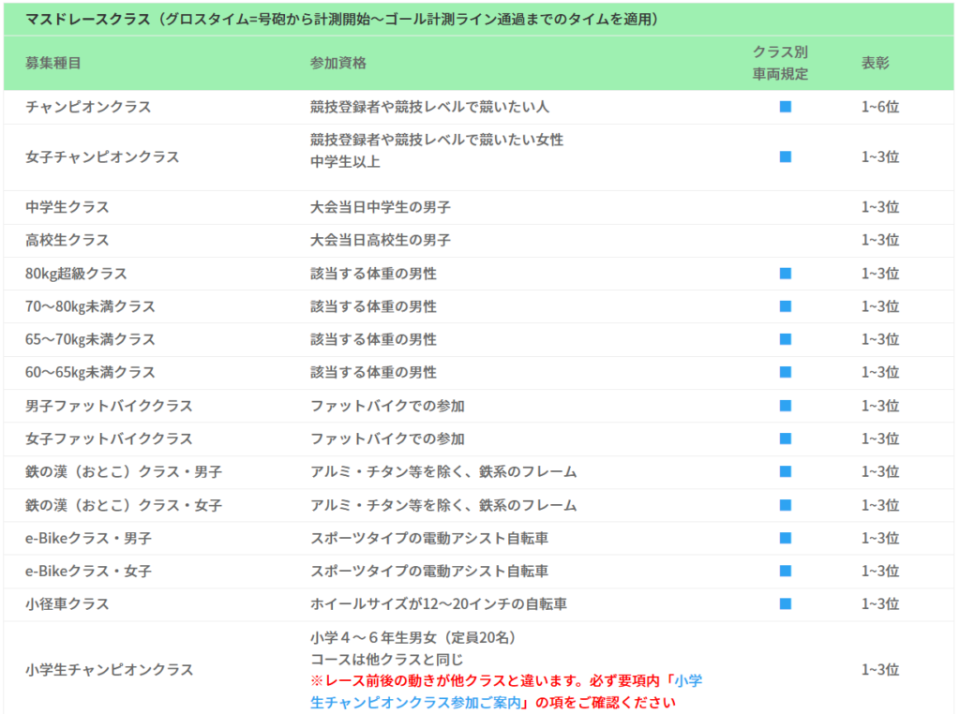
Task: Click the 表彰 column header
Action: (x=876, y=63)
